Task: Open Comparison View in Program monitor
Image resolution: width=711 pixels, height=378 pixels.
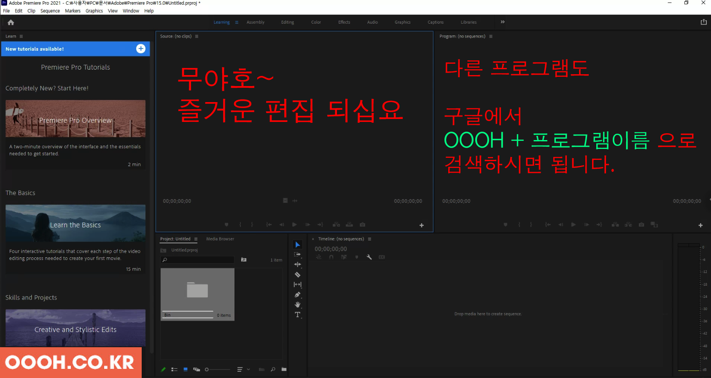Action: click(654, 224)
